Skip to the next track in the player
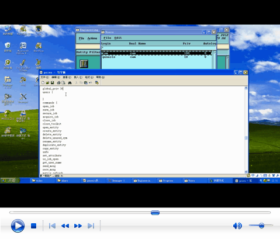 pyautogui.click(x=91, y=226)
